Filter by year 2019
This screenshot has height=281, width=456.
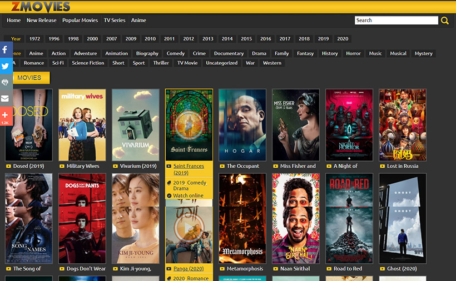324,39
